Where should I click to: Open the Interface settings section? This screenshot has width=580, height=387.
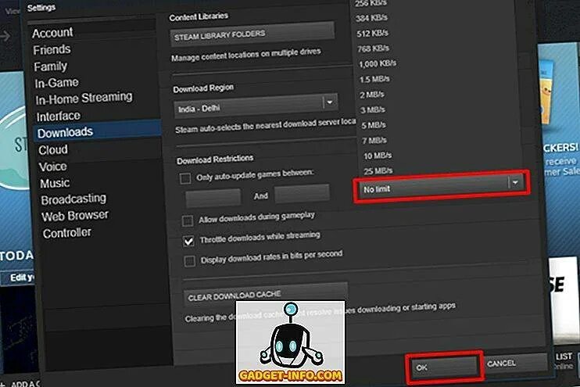coord(59,116)
